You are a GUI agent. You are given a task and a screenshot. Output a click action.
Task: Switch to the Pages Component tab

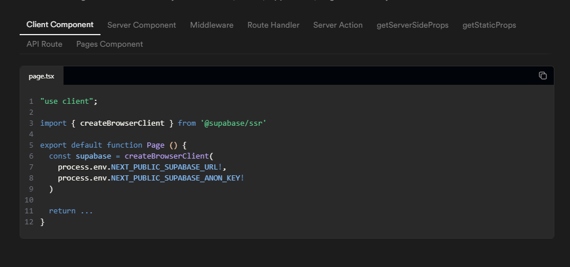[x=110, y=44]
